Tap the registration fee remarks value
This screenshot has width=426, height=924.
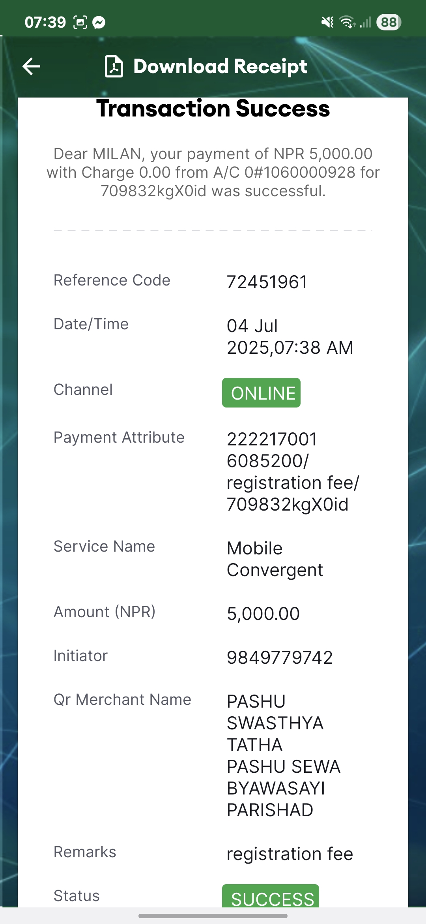click(x=290, y=854)
